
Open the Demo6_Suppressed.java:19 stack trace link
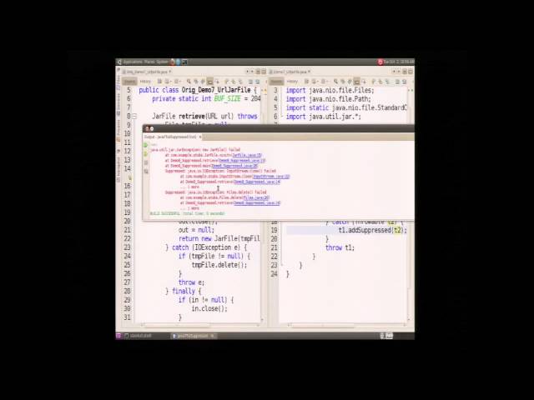click(241, 160)
